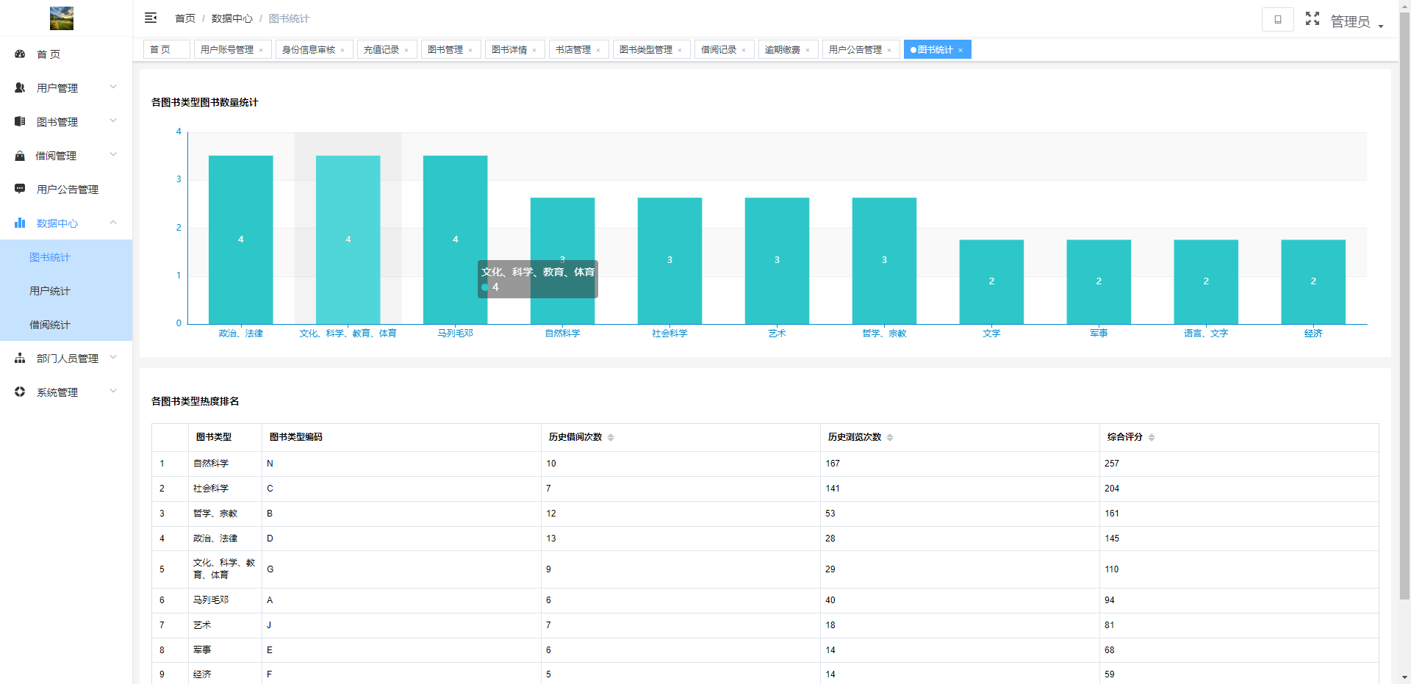Switch to the 借阅记录 tab
The height and width of the screenshot is (684, 1411).
tap(718, 50)
